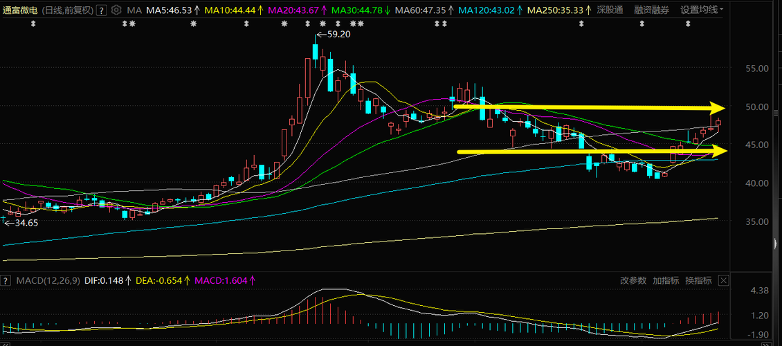
Task: Click the peak candlestick under the 59.20 label
Action: tap(315, 51)
